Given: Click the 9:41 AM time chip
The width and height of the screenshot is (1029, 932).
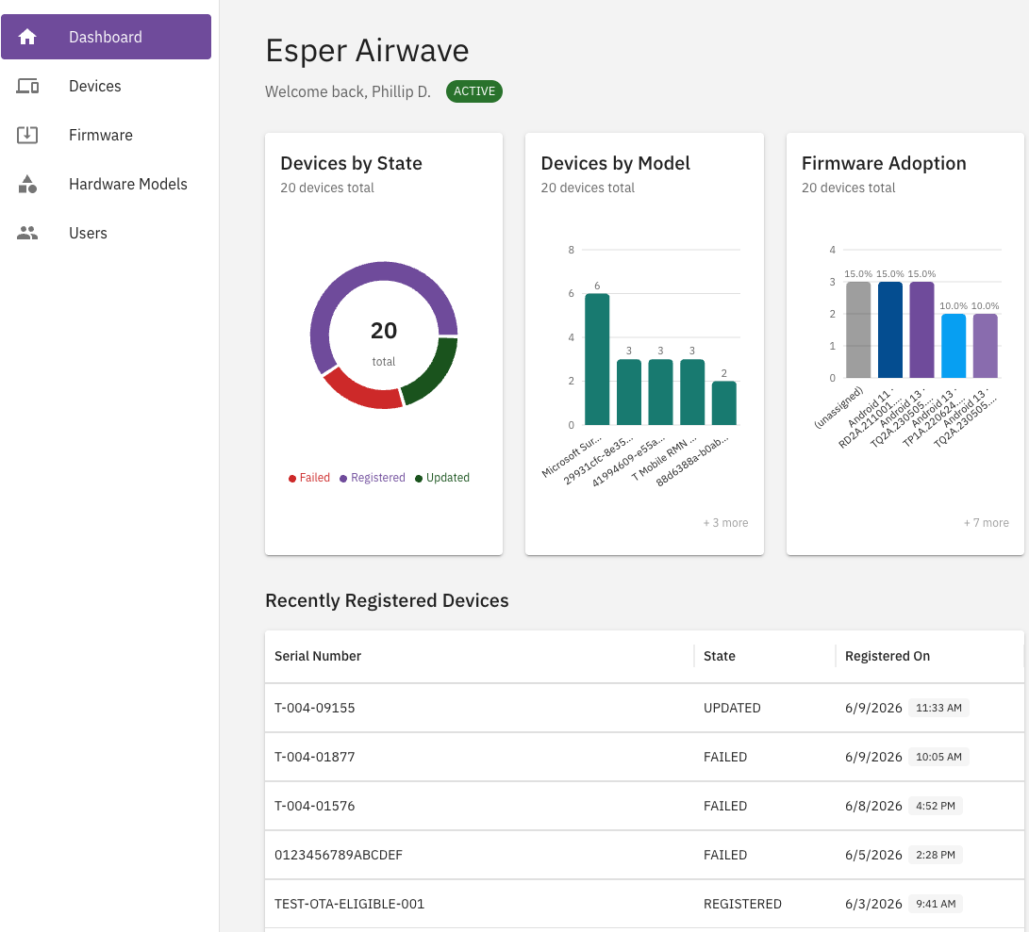Looking at the screenshot, I should 936,904.
